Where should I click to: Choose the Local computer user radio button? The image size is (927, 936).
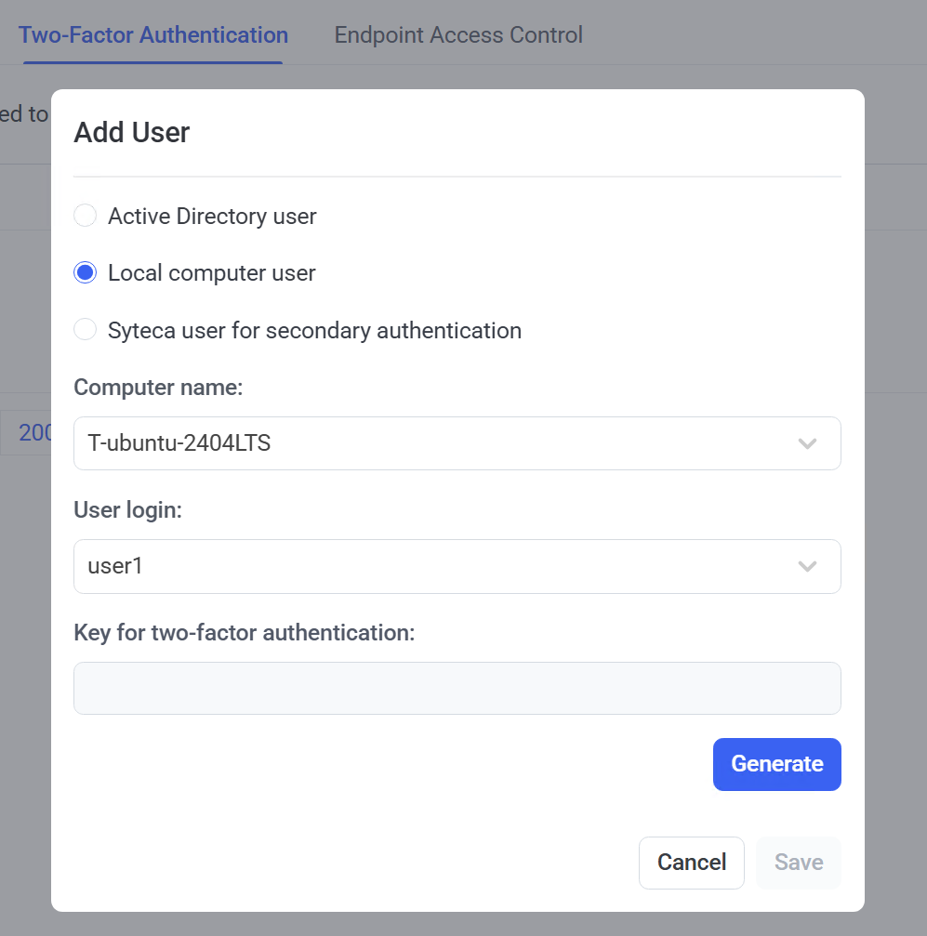click(x=86, y=272)
